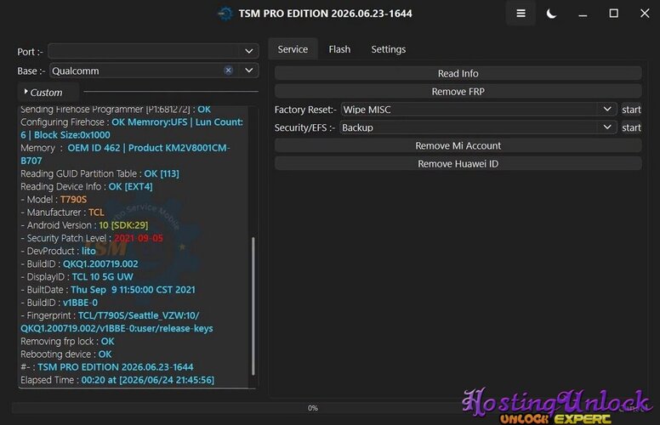Expand the Port dropdown arrow

tap(248, 51)
